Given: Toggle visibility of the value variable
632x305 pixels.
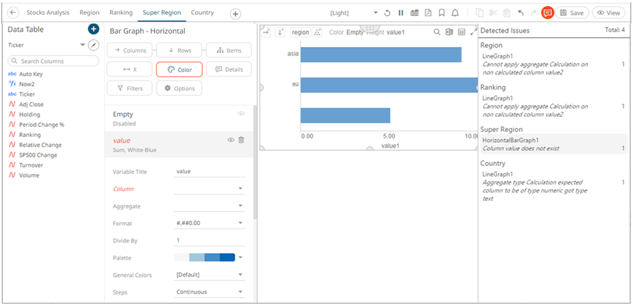Looking at the screenshot, I should (x=231, y=140).
